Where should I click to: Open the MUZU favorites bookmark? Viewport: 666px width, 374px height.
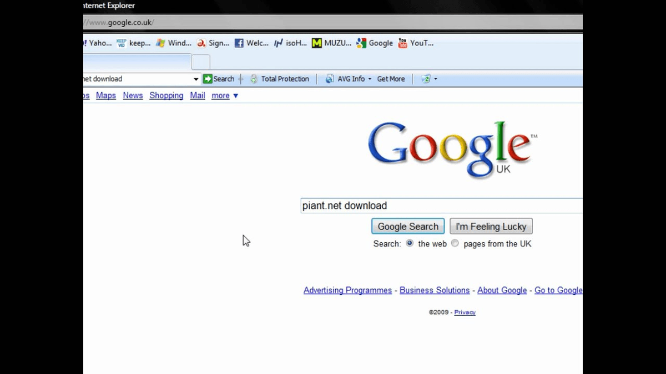(331, 43)
